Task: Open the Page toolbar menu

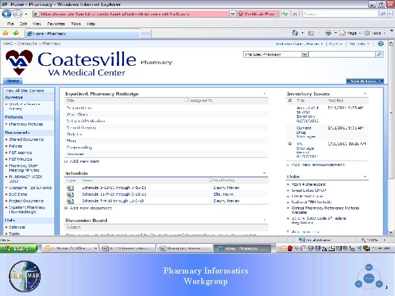Action: 349,33
